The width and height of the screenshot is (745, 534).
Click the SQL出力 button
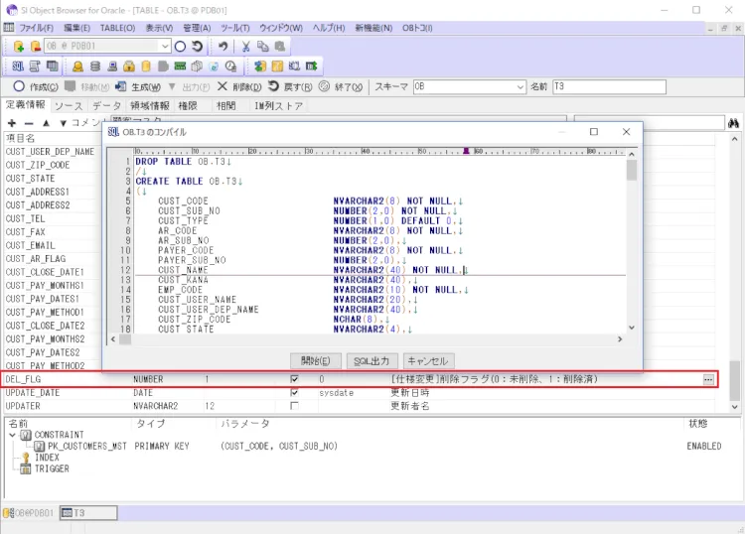click(x=372, y=360)
